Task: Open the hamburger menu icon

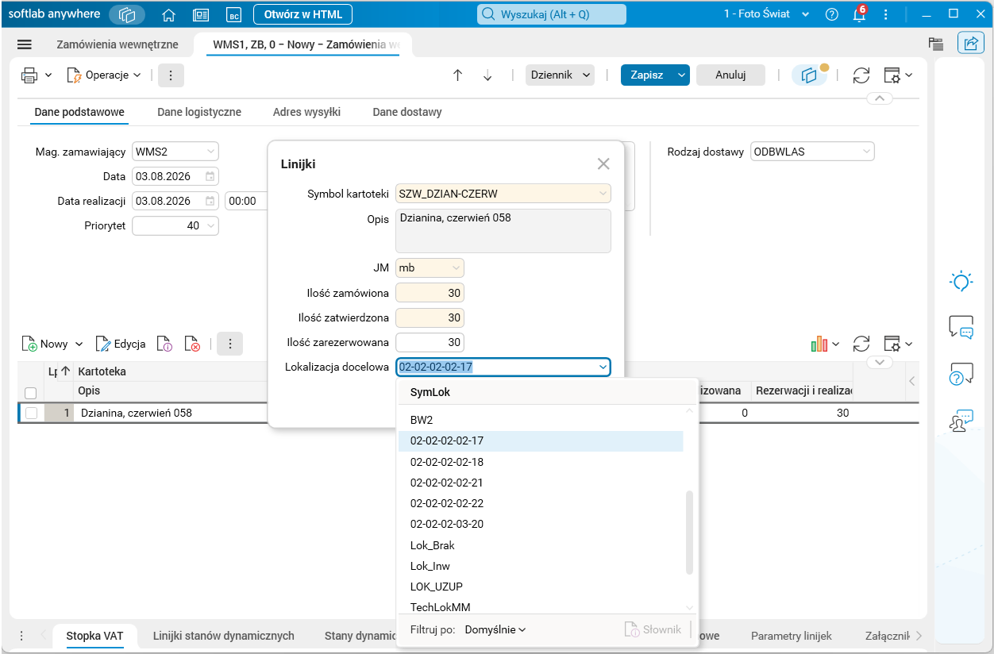Action: coord(25,44)
